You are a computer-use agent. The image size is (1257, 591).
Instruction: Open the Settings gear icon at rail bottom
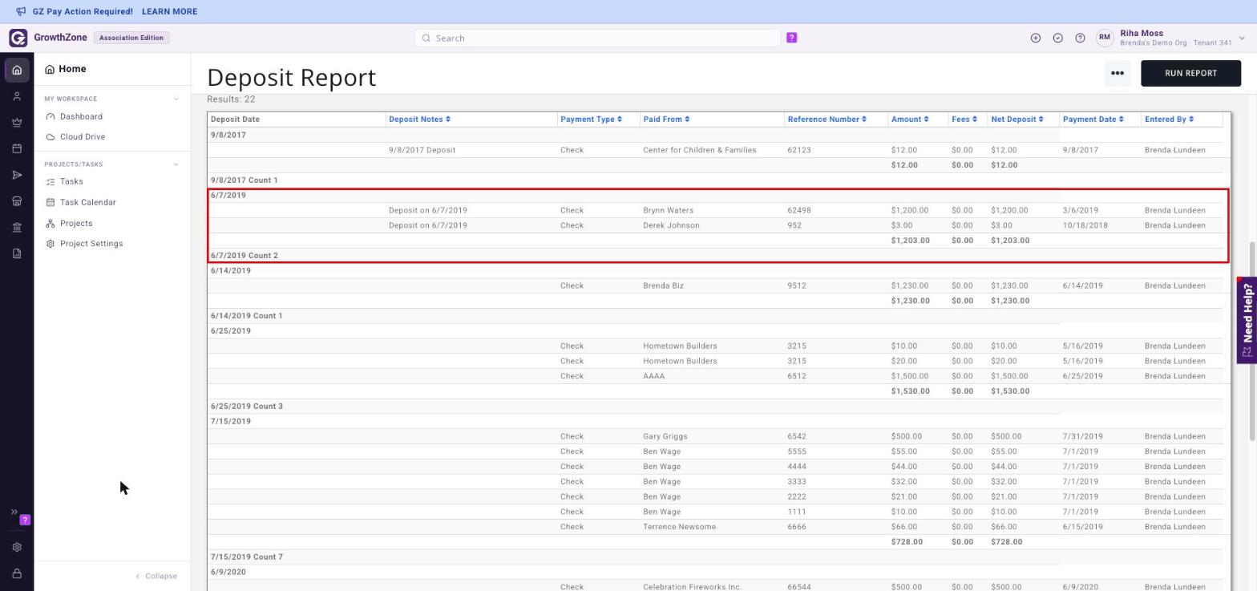[17, 547]
